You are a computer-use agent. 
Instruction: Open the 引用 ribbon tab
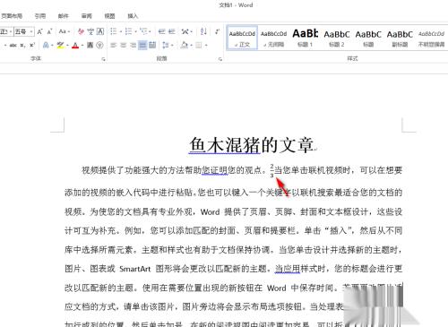point(40,16)
